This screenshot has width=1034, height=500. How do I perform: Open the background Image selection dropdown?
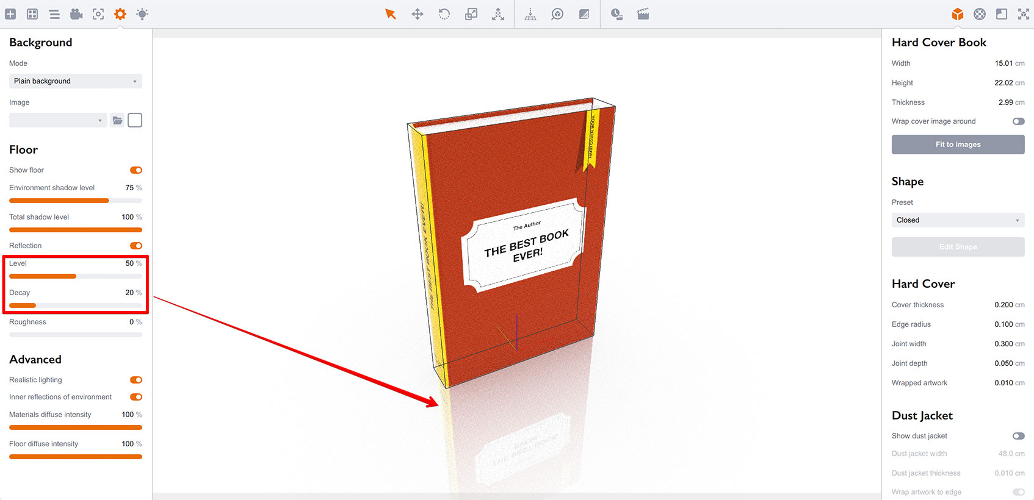pyautogui.click(x=58, y=121)
